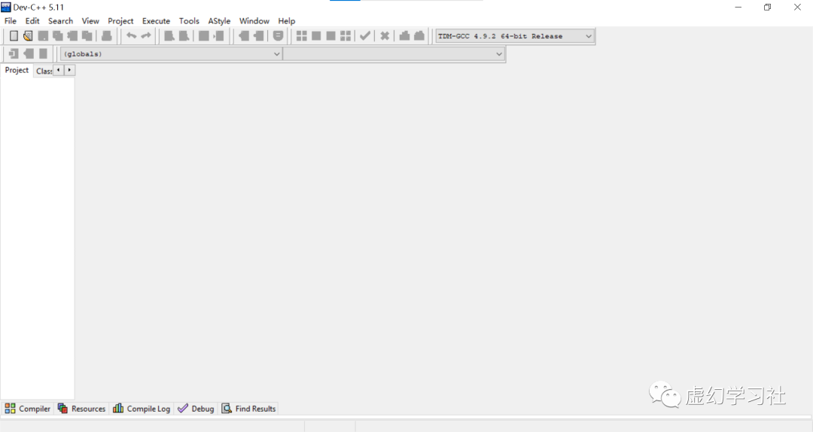The height and width of the screenshot is (432, 813).
Task: Open the AStyle menu
Action: point(219,21)
